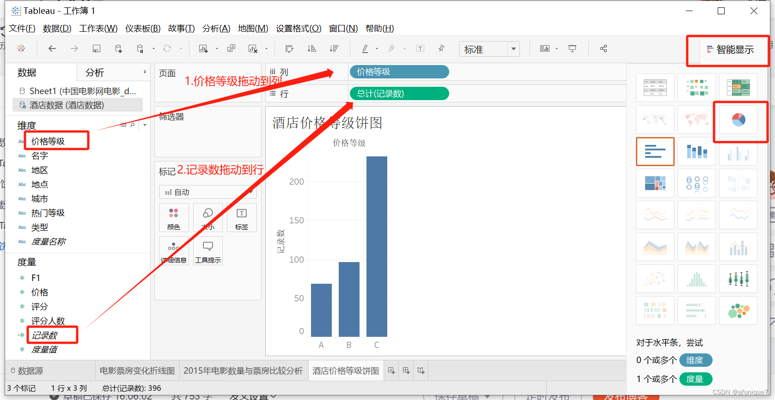This screenshot has width=775, height=400.
Task: Click the fix axes pin icon
Action: click(x=441, y=48)
